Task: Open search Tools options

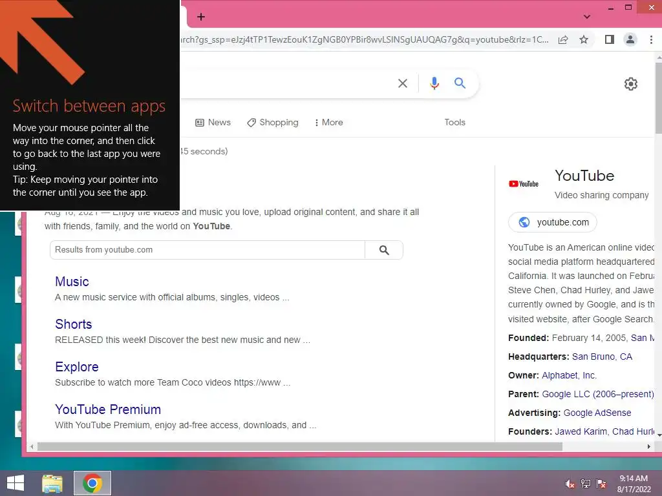Action: click(454, 122)
